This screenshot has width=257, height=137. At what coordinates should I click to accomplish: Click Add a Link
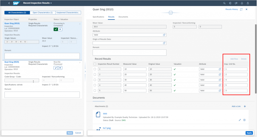pyautogui.click(x=236, y=106)
